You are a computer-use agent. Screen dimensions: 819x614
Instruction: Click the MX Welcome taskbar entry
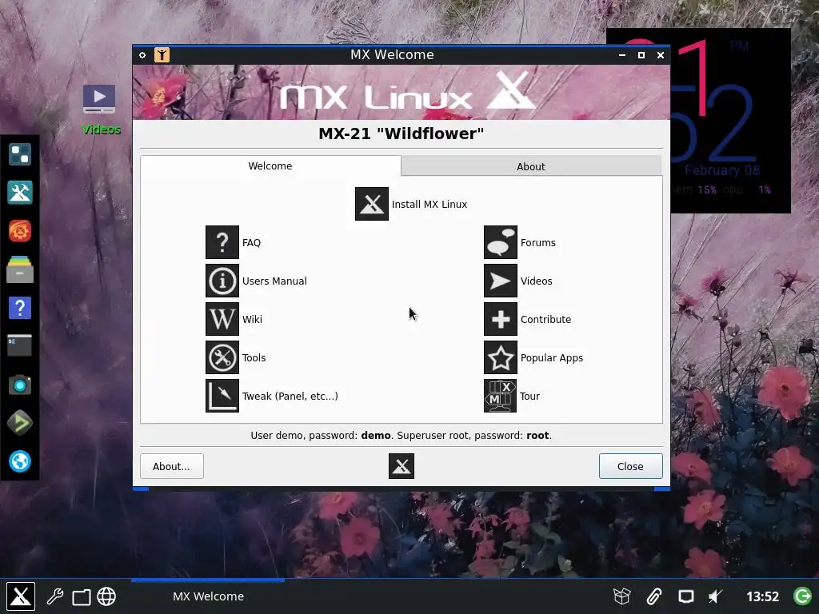(208, 596)
